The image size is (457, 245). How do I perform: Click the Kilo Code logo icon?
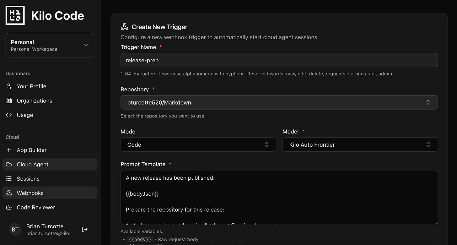pos(15,15)
